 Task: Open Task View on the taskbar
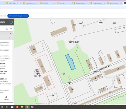[7, 107]
